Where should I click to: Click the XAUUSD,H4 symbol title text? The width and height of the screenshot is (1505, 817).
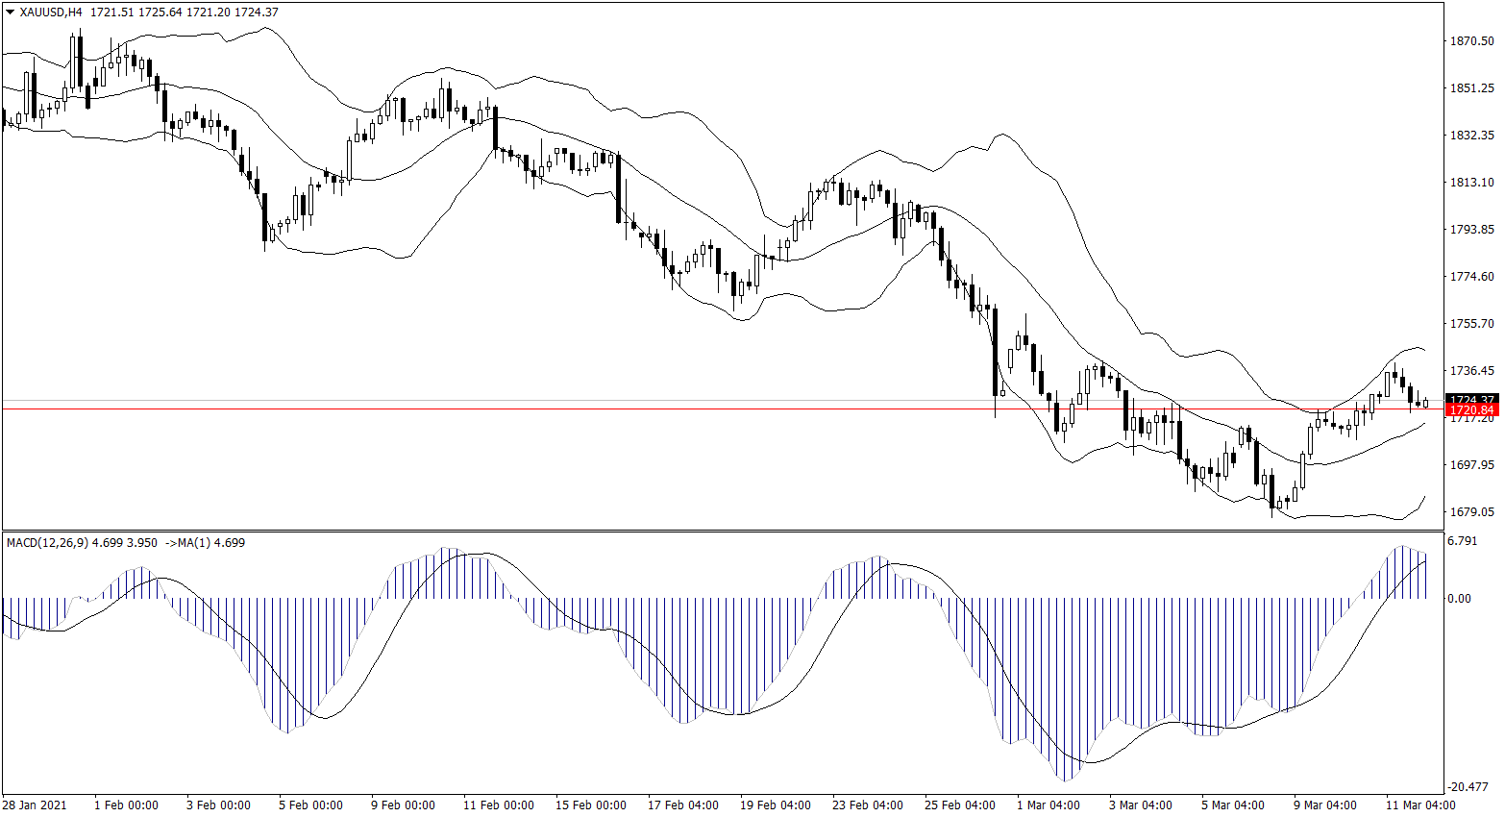pos(51,12)
